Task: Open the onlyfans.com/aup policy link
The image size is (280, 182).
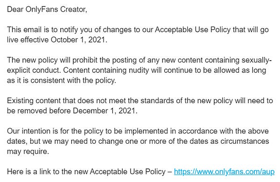Action: pyautogui.click(x=224, y=172)
